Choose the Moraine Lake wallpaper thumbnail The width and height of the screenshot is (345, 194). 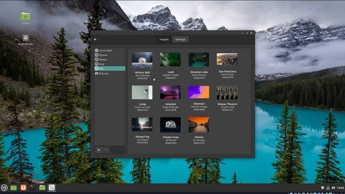click(199, 59)
